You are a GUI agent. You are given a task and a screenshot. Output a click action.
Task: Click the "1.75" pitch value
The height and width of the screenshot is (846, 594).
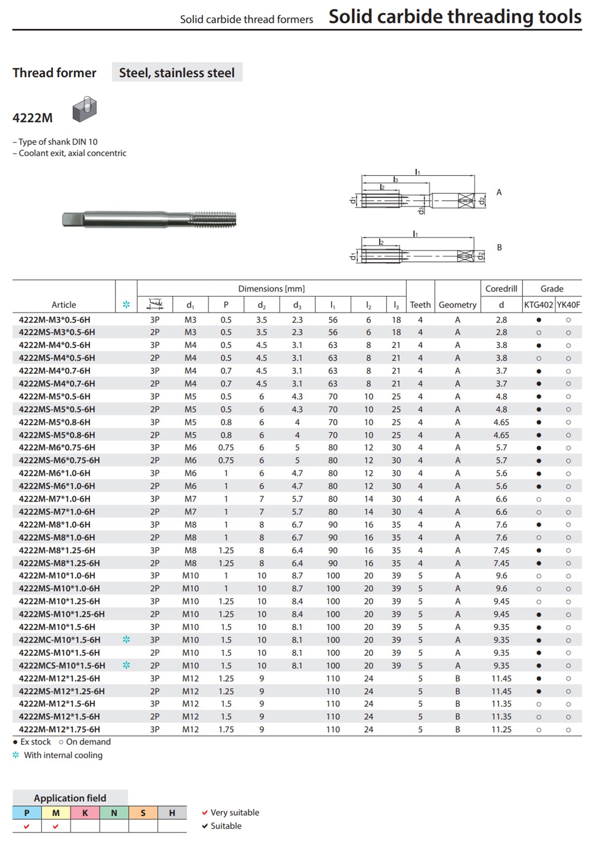pyautogui.click(x=226, y=730)
